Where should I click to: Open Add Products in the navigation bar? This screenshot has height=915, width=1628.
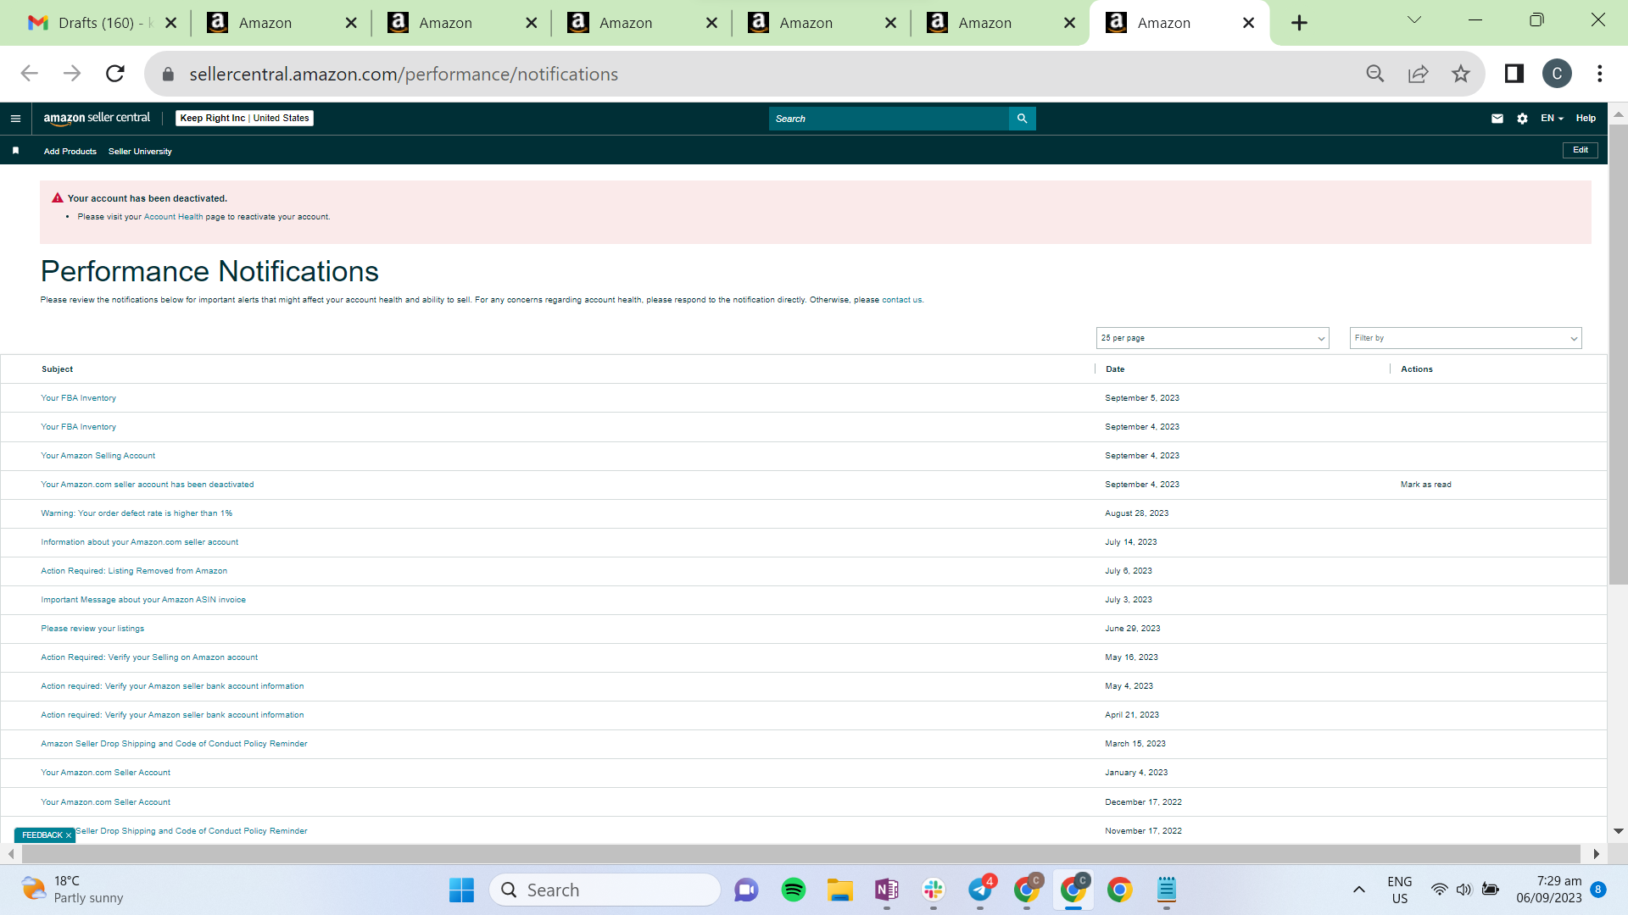click(70, 152)
